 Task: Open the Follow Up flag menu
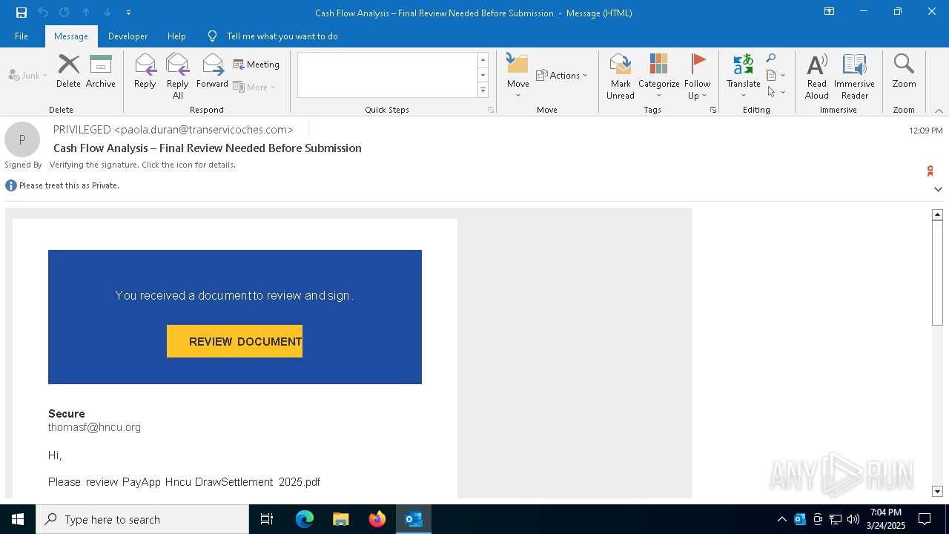click(698, 76)
